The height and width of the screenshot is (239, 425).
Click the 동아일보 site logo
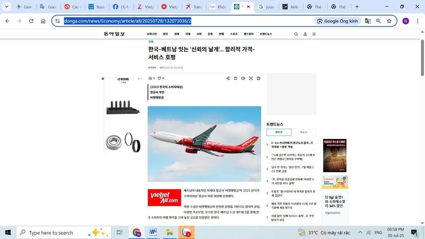pyautogui.click(x=114, y=34)
